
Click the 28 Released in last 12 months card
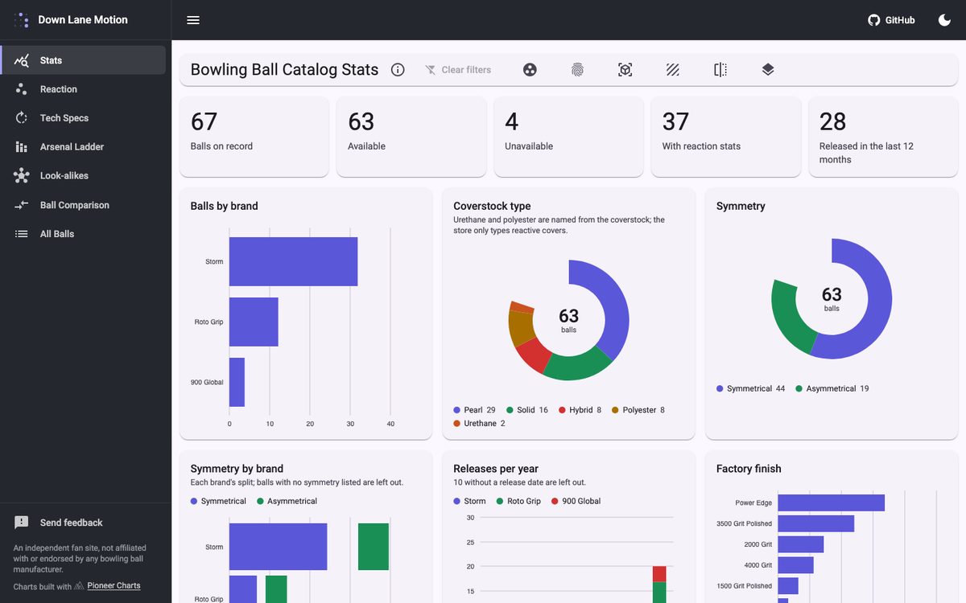(x=883, y=137)
